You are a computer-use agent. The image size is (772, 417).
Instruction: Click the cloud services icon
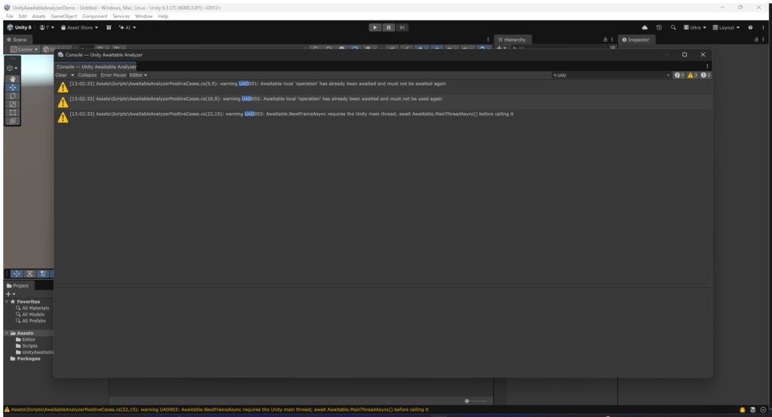click(x=645, y=28)
